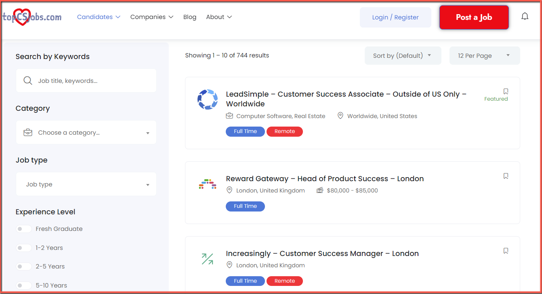Click the magnifier icon in keyword search
542x294 pixels.
[28, 80]
